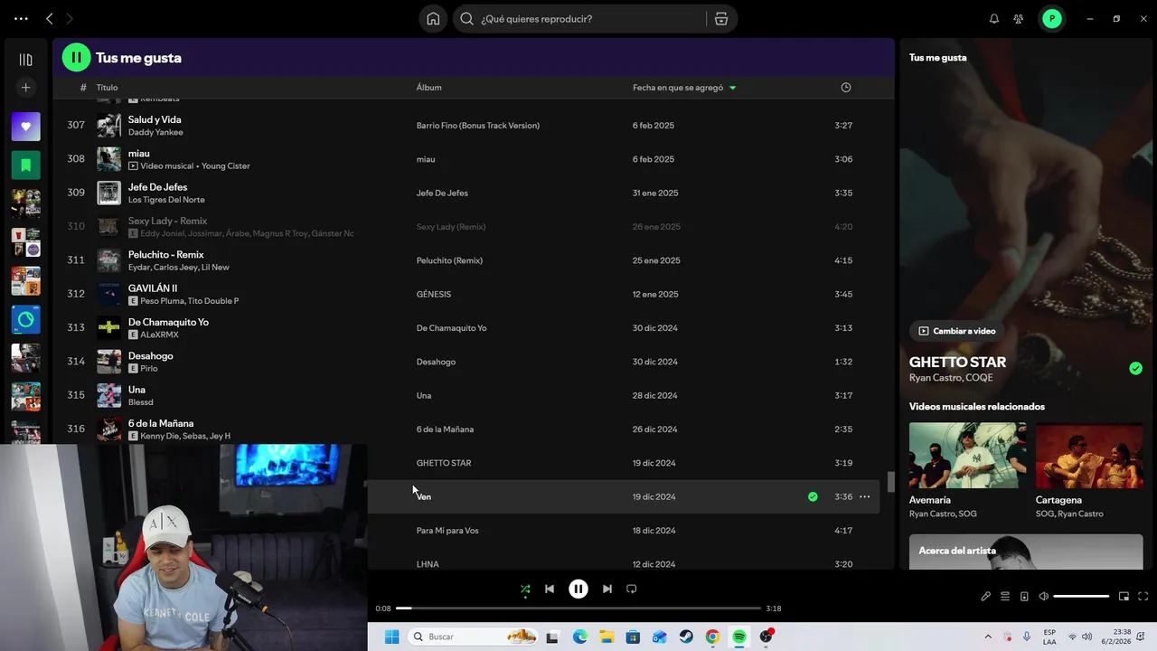
Task: Open the play queue icon
Action: tap(1005, 597)
